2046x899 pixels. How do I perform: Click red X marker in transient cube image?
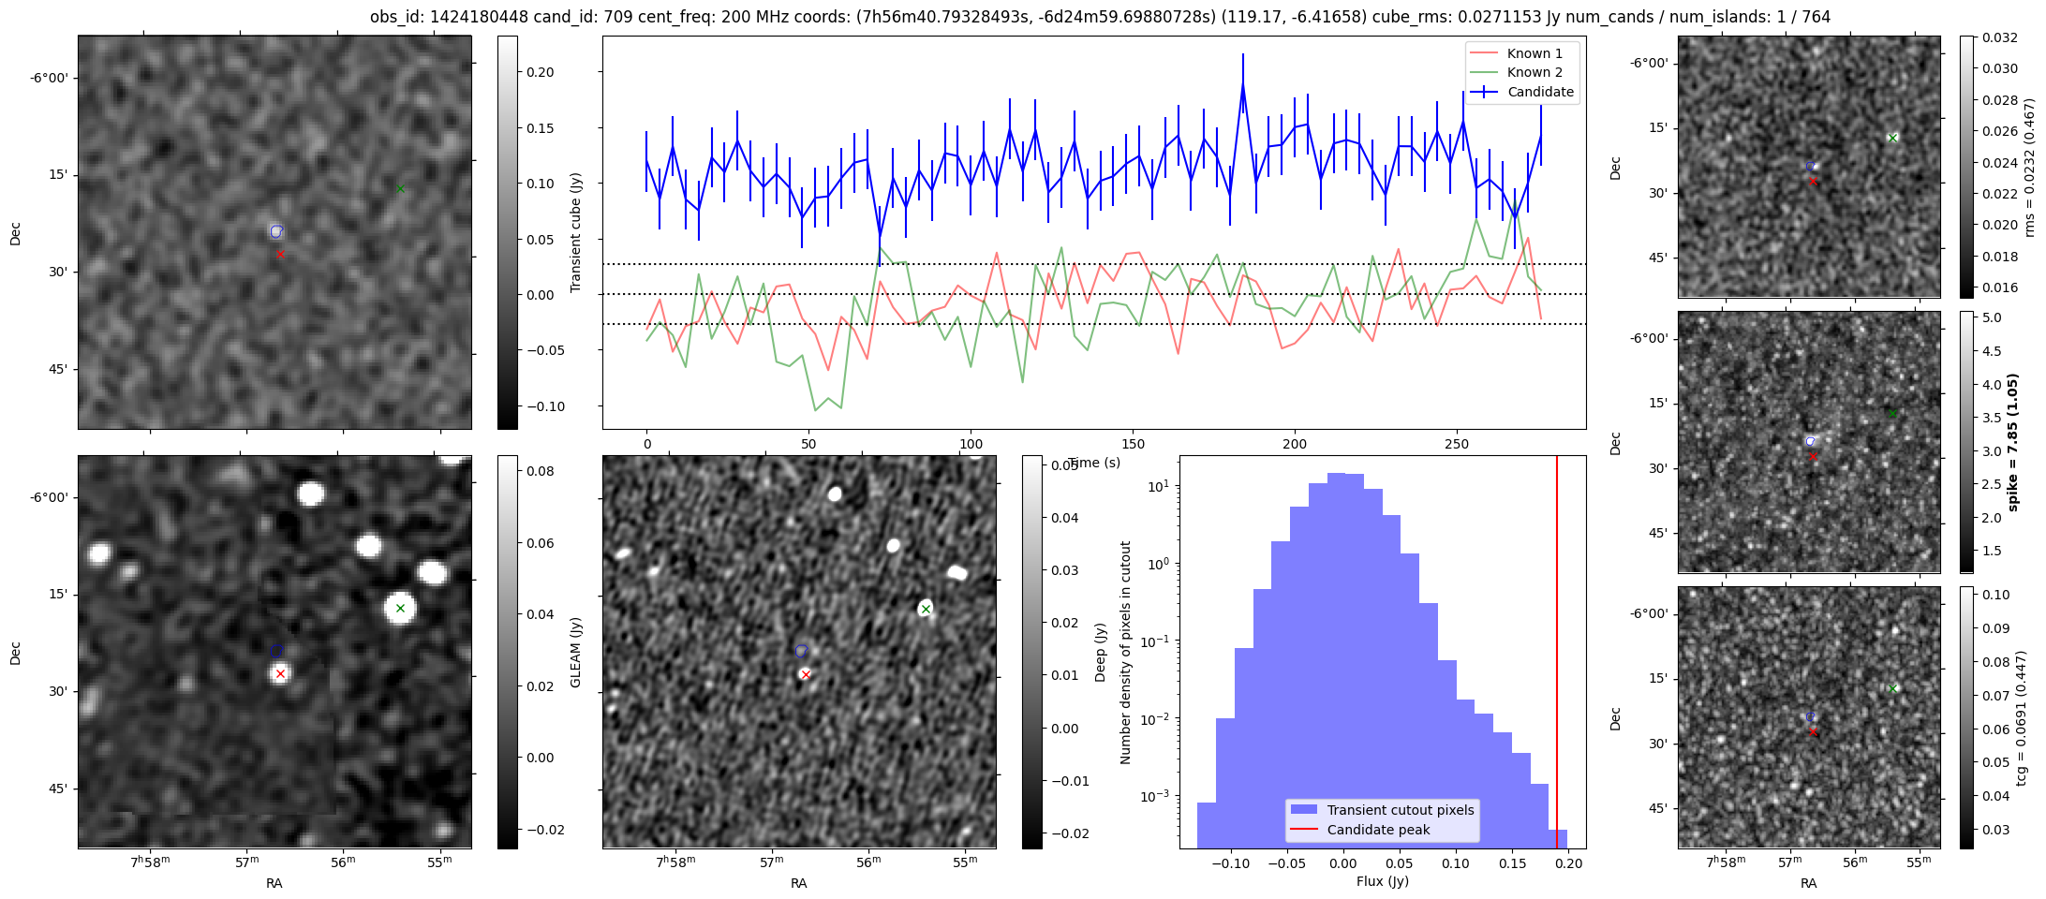[x=280, y=254]
